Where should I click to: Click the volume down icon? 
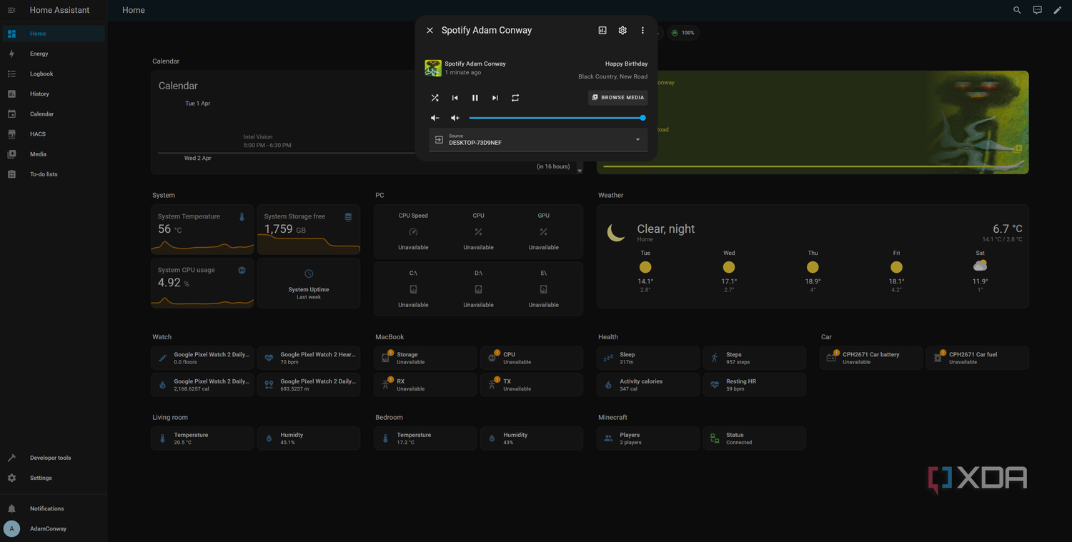pos(435,118)
